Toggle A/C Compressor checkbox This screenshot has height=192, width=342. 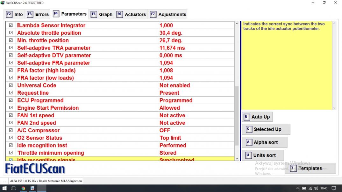(x=11, y=130)
